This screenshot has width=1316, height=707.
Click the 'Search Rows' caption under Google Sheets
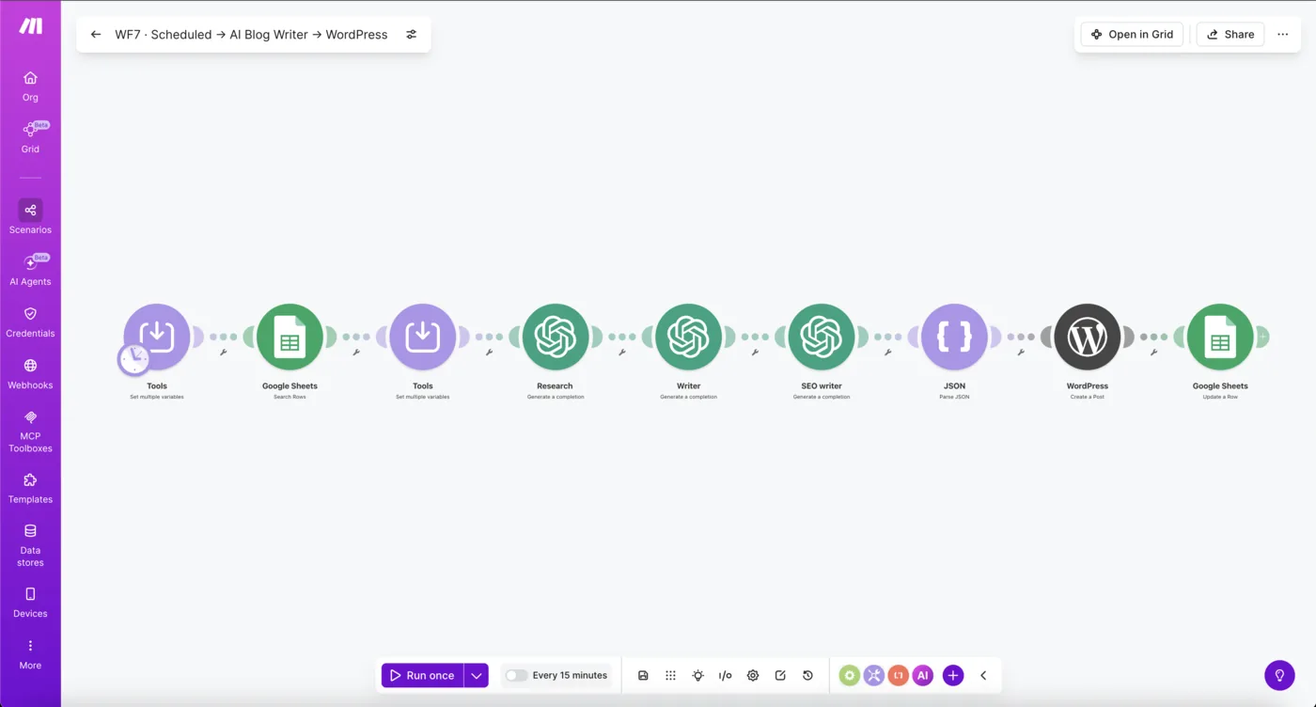pyautogui.click(x=290, y=397)
